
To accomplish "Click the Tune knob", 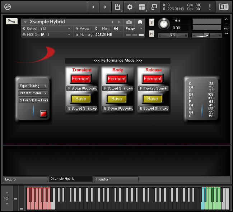I will click(x=164, y=24).
